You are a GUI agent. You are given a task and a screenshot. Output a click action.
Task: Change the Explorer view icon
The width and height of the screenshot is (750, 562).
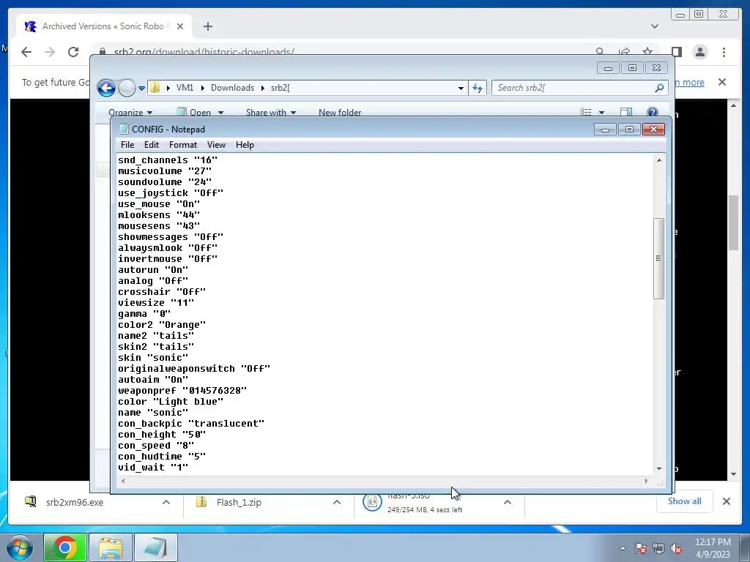tap(586, 112)
